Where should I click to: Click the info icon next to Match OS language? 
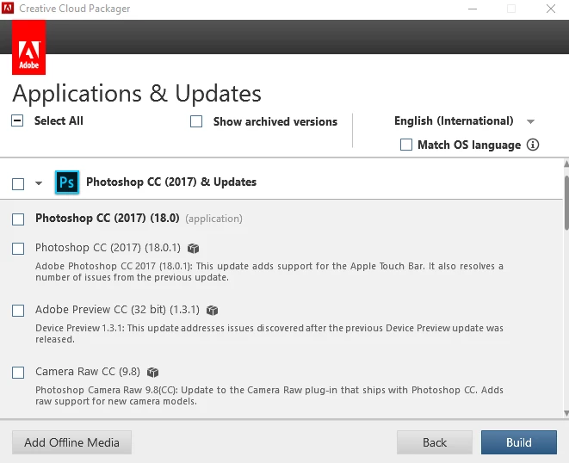533,145
